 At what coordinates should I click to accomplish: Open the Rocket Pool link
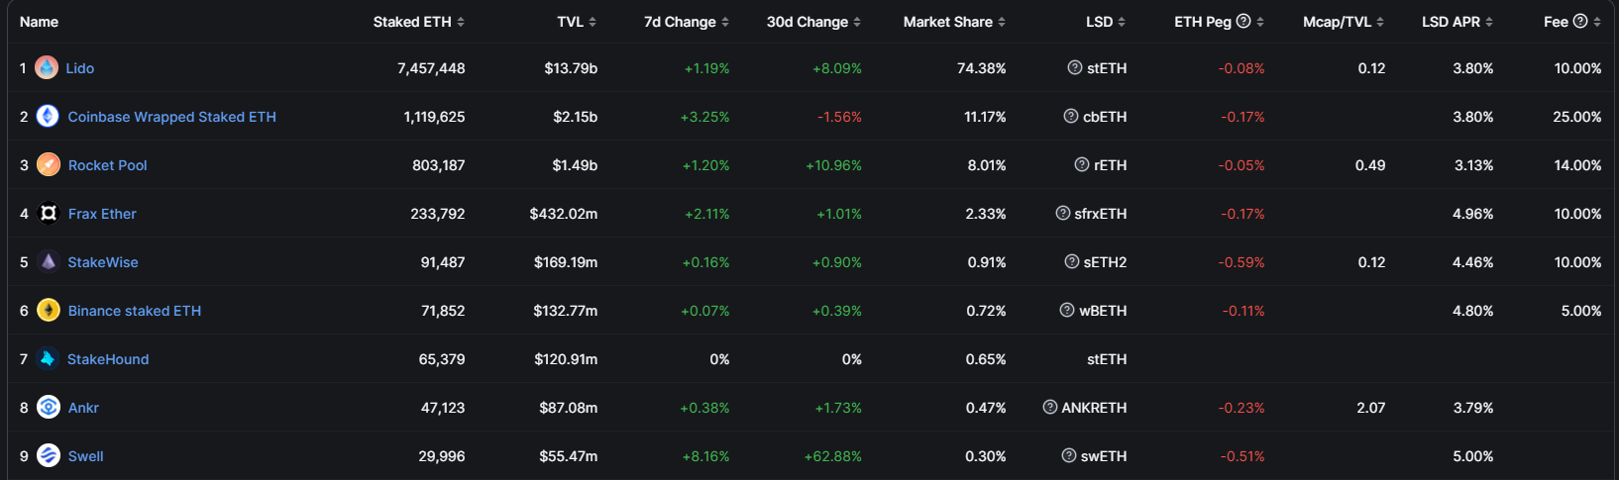click(x=107, y=165)
